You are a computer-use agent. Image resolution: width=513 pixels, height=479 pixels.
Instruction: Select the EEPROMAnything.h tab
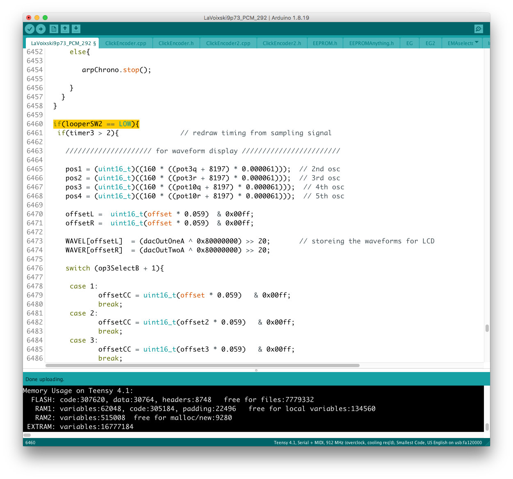(371, 43)
